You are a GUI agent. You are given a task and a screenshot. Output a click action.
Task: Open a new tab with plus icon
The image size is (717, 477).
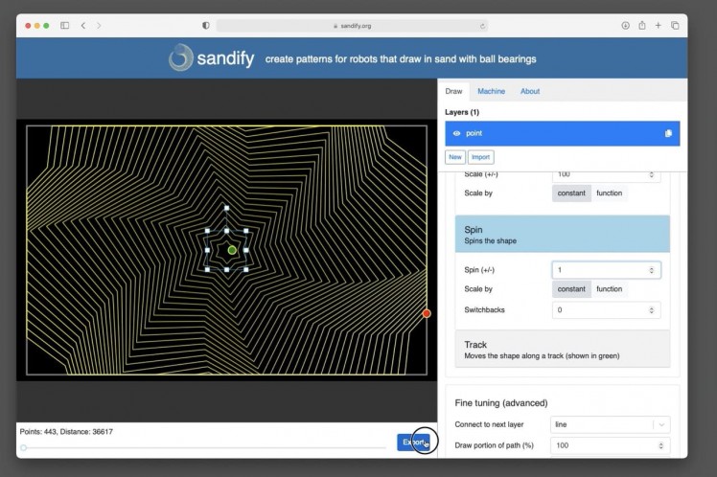(658, 26)
